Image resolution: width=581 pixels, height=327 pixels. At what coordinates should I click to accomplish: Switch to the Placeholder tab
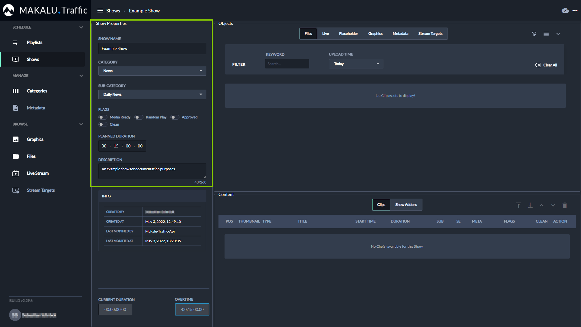[x=348, y=34]
